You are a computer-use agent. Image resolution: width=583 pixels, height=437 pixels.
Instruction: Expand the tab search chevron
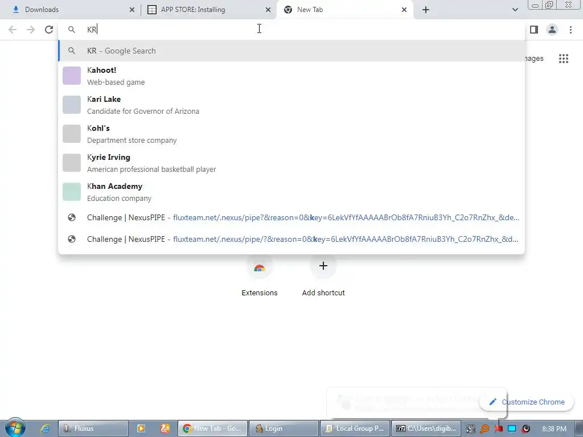[x=515, y=10]
